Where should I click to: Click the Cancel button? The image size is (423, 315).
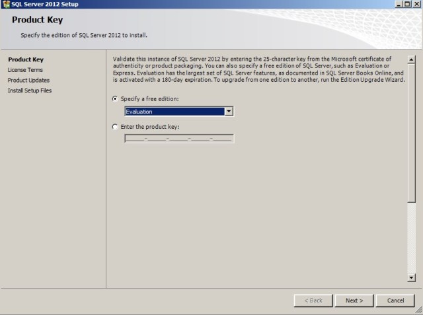coord(395,300)
